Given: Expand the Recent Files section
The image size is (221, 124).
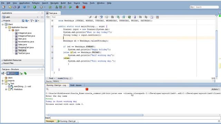Looking at the screenshot, I should click(2, 63).
